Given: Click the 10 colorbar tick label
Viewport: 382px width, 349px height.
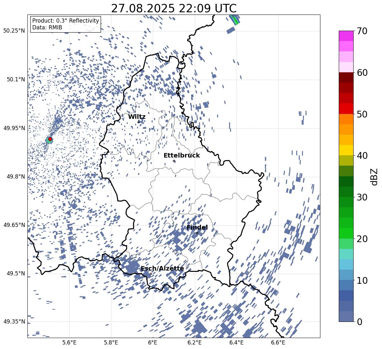Looking at the screenshot, I should click(362, 280).
